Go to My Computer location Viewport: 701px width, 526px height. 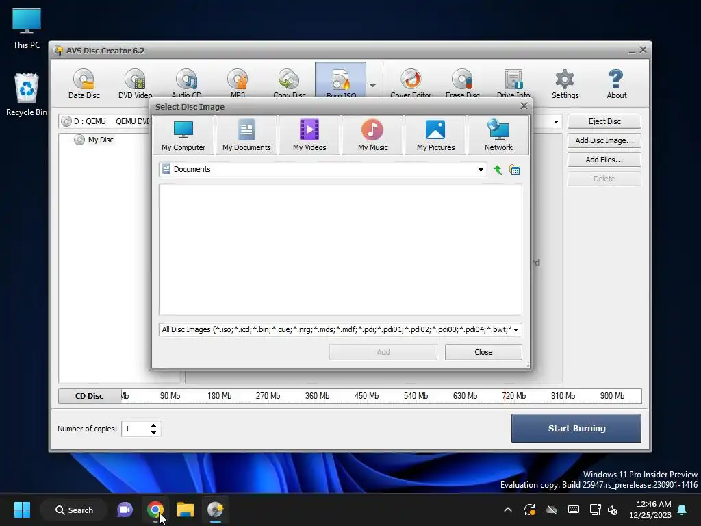click(x=183, y=136)
